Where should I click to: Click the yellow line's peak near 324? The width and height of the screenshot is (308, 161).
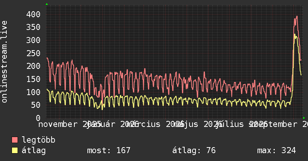click(x=295, y=34)
